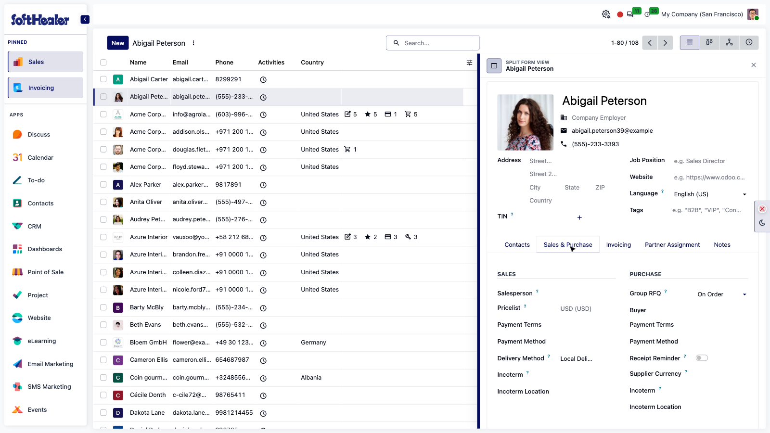Expand the Group RFQ On Order dropdown
This screenshot has height=433, width=770.
(x=722, y=294)
